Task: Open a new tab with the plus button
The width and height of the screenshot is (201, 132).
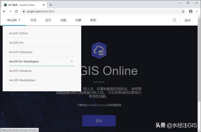Action: coord(51,5)
